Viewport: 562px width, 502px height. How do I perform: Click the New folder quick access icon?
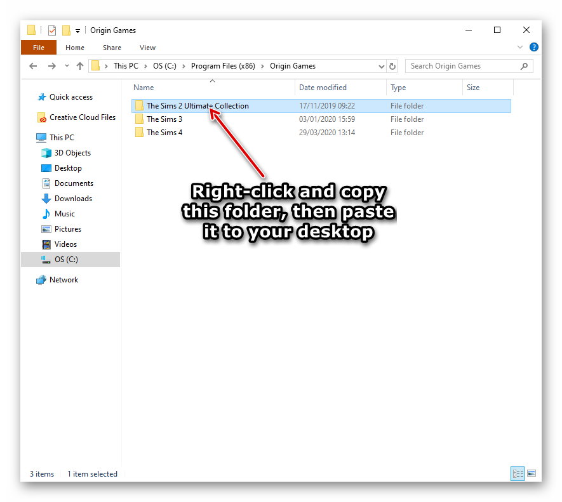click(66, 30)
